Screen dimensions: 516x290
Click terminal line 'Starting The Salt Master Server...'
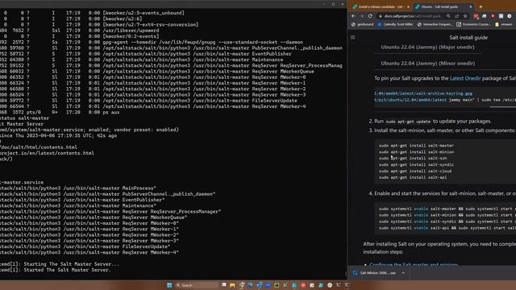[60, 264]
